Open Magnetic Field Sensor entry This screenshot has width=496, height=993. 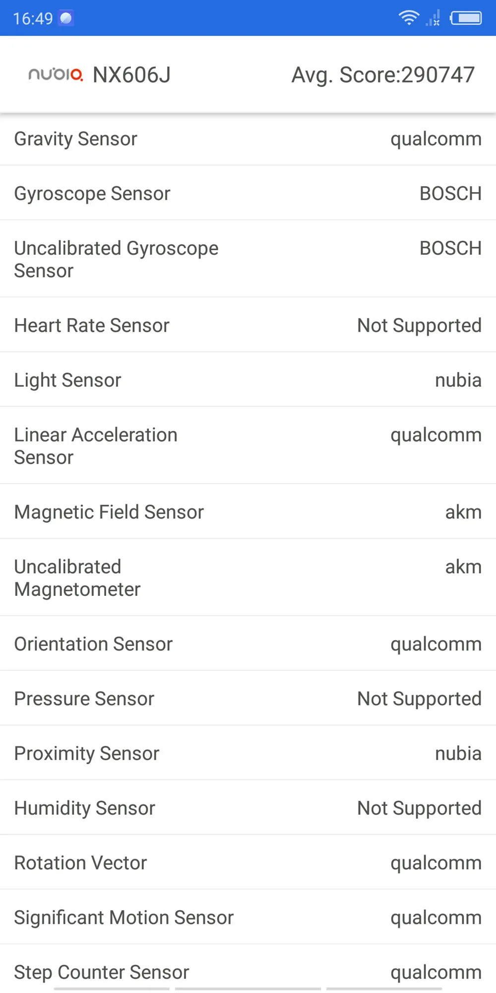click(248, 512)
